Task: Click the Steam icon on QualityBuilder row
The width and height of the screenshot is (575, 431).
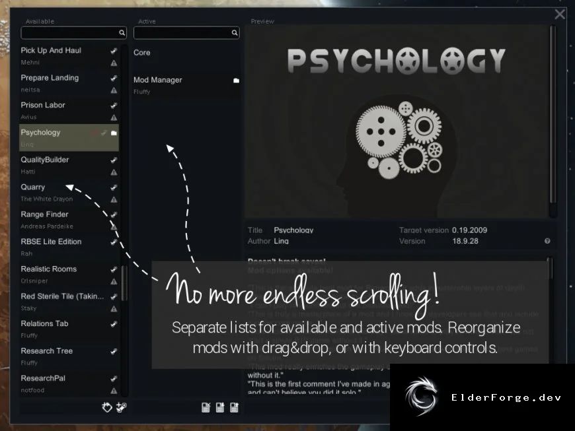Action: pos(114,160)
